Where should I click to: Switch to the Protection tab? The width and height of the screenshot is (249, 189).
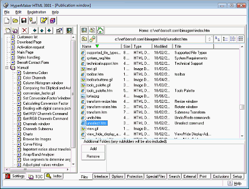134,176
